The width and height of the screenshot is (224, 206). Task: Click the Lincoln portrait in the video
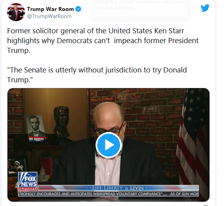(x=35, y=128)
